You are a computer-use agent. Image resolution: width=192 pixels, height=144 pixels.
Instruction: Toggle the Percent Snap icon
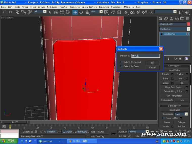click(138, 12)
